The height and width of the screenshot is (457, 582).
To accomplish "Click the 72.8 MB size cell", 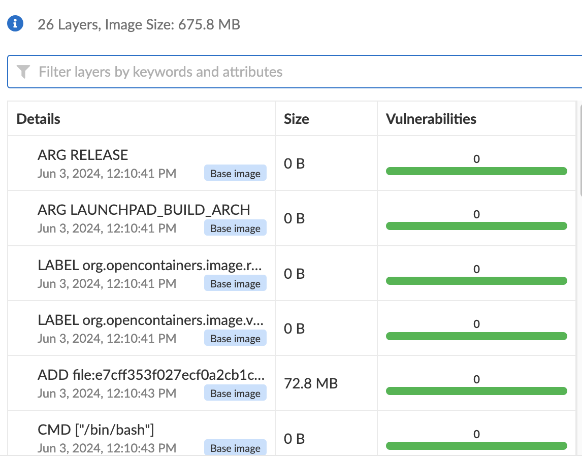I will [311, 383].
